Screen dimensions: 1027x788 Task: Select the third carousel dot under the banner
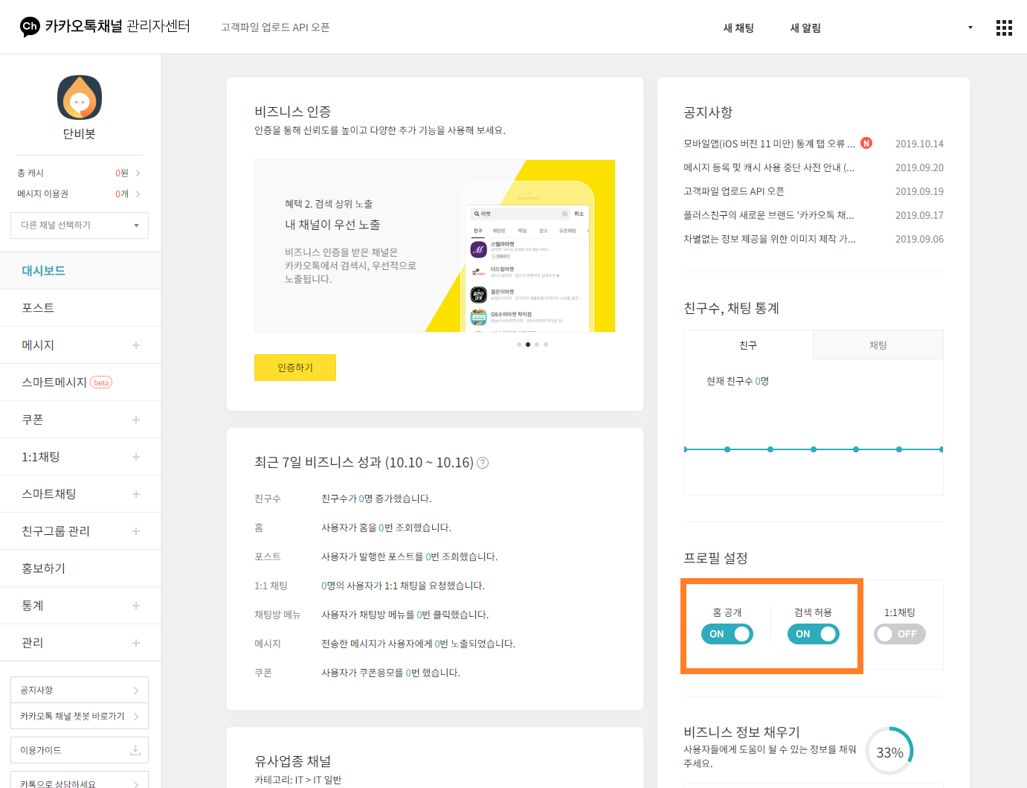(537, 345)
